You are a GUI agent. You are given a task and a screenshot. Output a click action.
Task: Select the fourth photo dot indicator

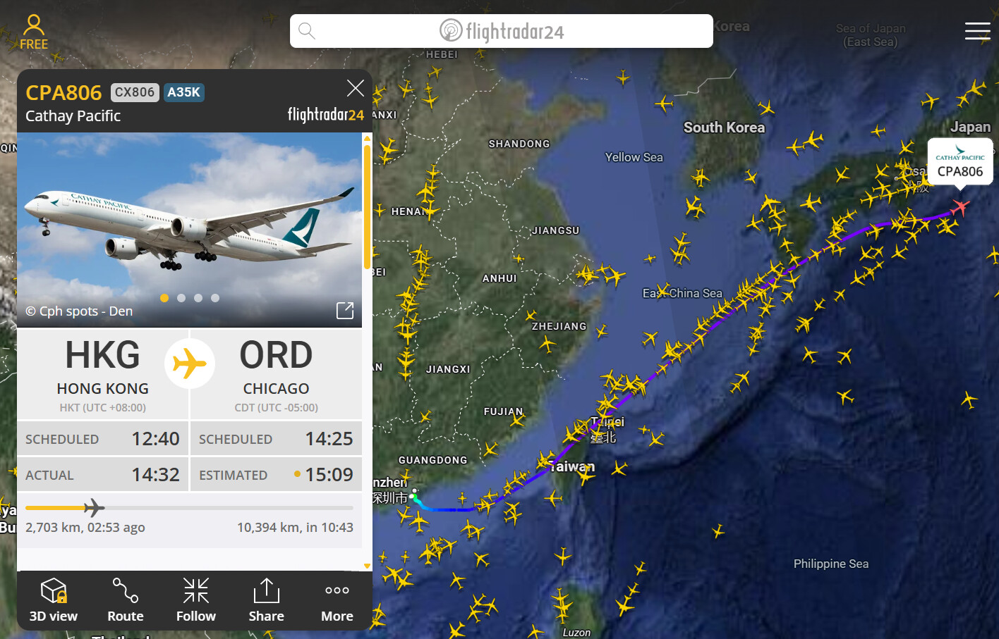click(x=215, y=298)
